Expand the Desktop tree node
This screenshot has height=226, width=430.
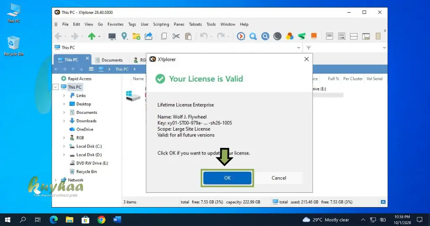pos(64,104)
